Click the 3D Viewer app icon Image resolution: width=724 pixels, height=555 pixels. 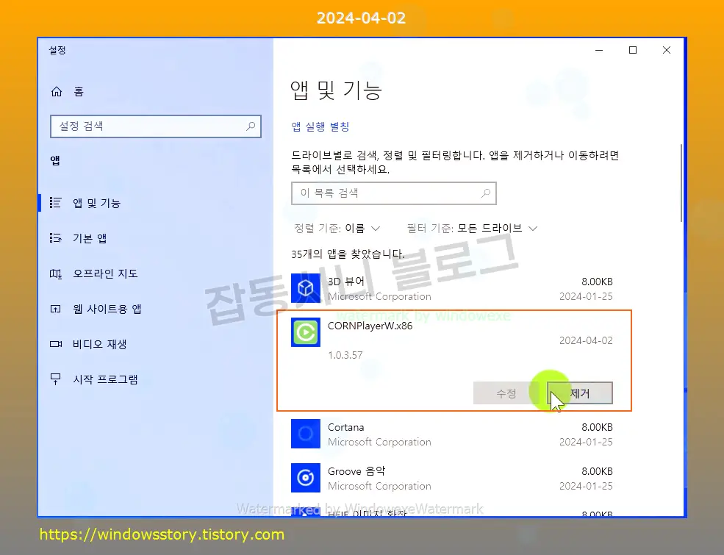(x=306, y=288)
